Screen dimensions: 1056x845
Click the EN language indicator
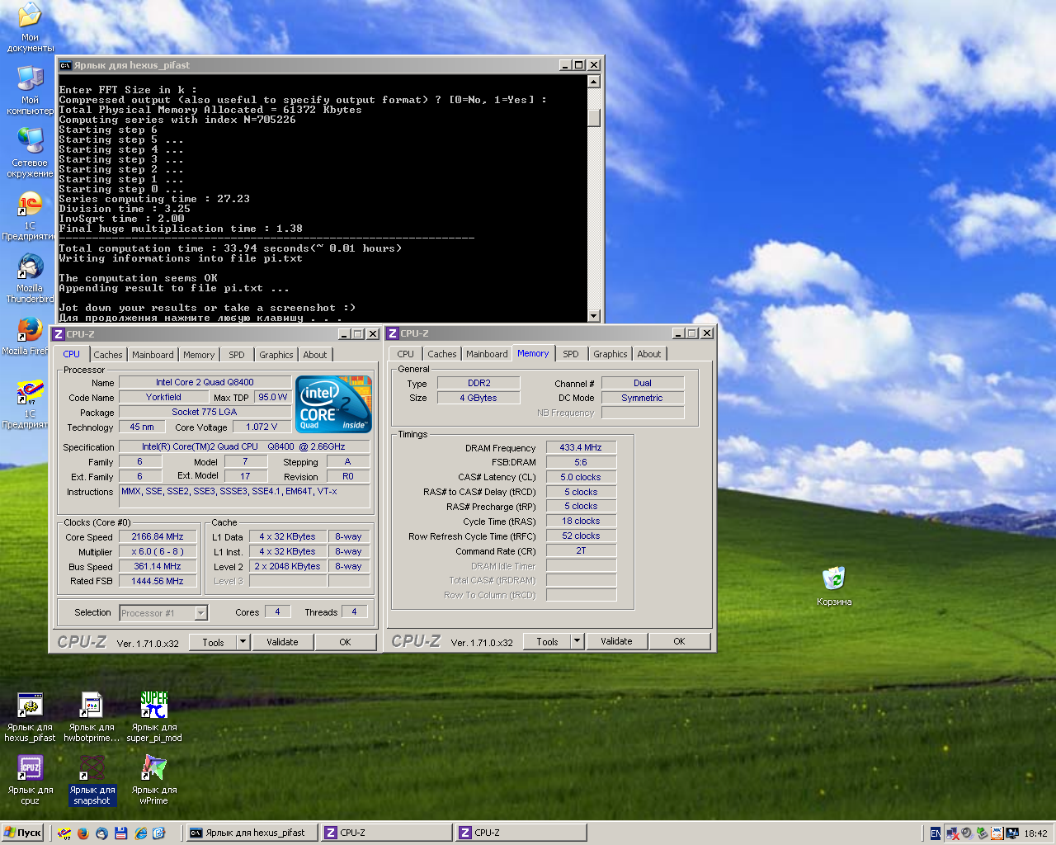936,833
